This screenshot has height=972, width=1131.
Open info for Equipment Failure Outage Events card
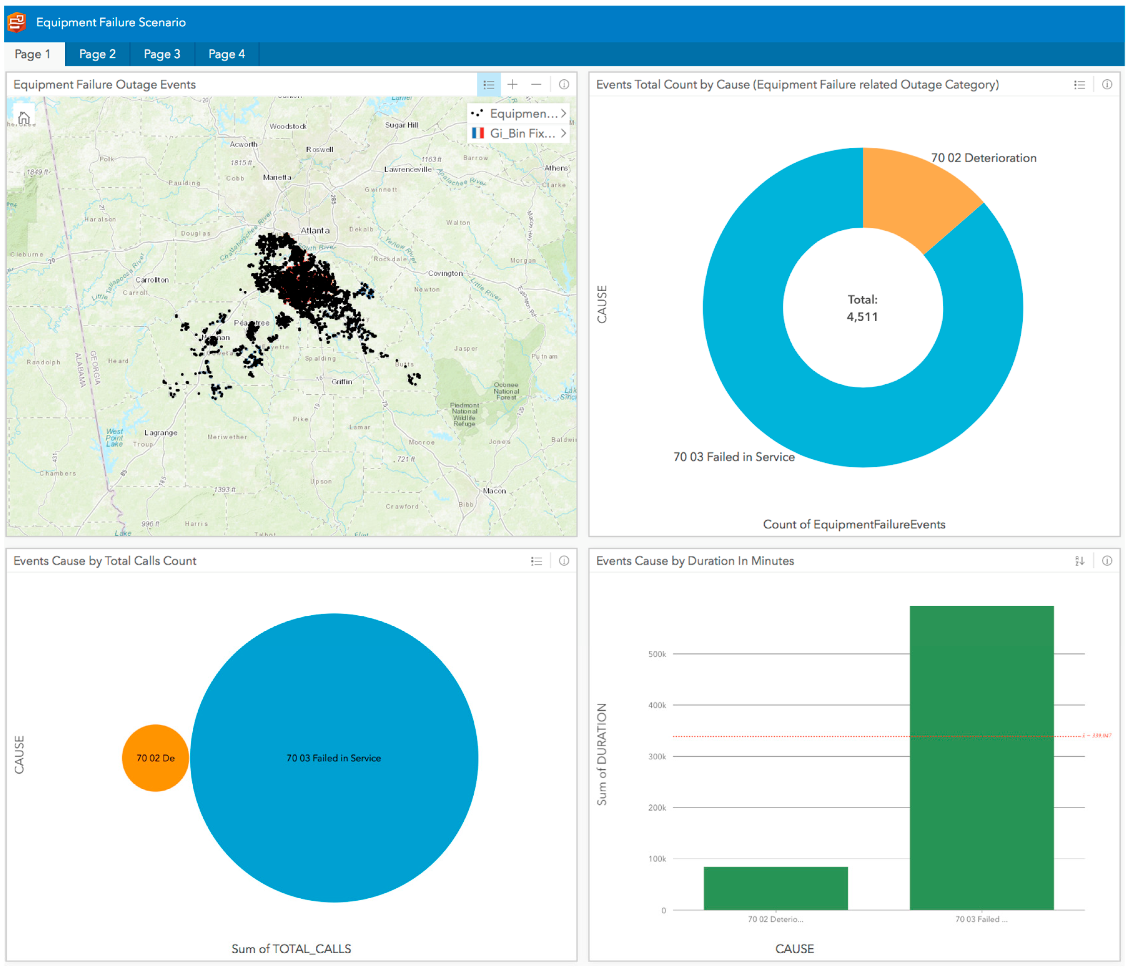564,85
